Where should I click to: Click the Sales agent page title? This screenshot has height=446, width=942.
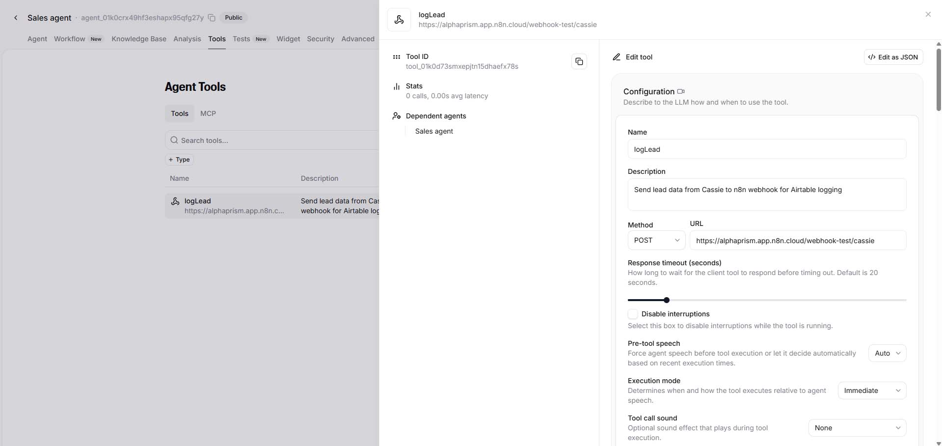point(49,18)
